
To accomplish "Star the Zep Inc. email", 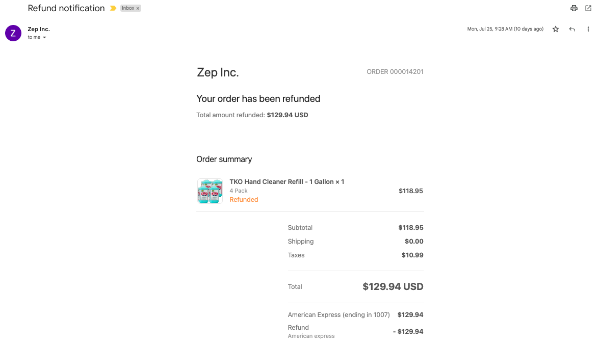I will (556, 29).
